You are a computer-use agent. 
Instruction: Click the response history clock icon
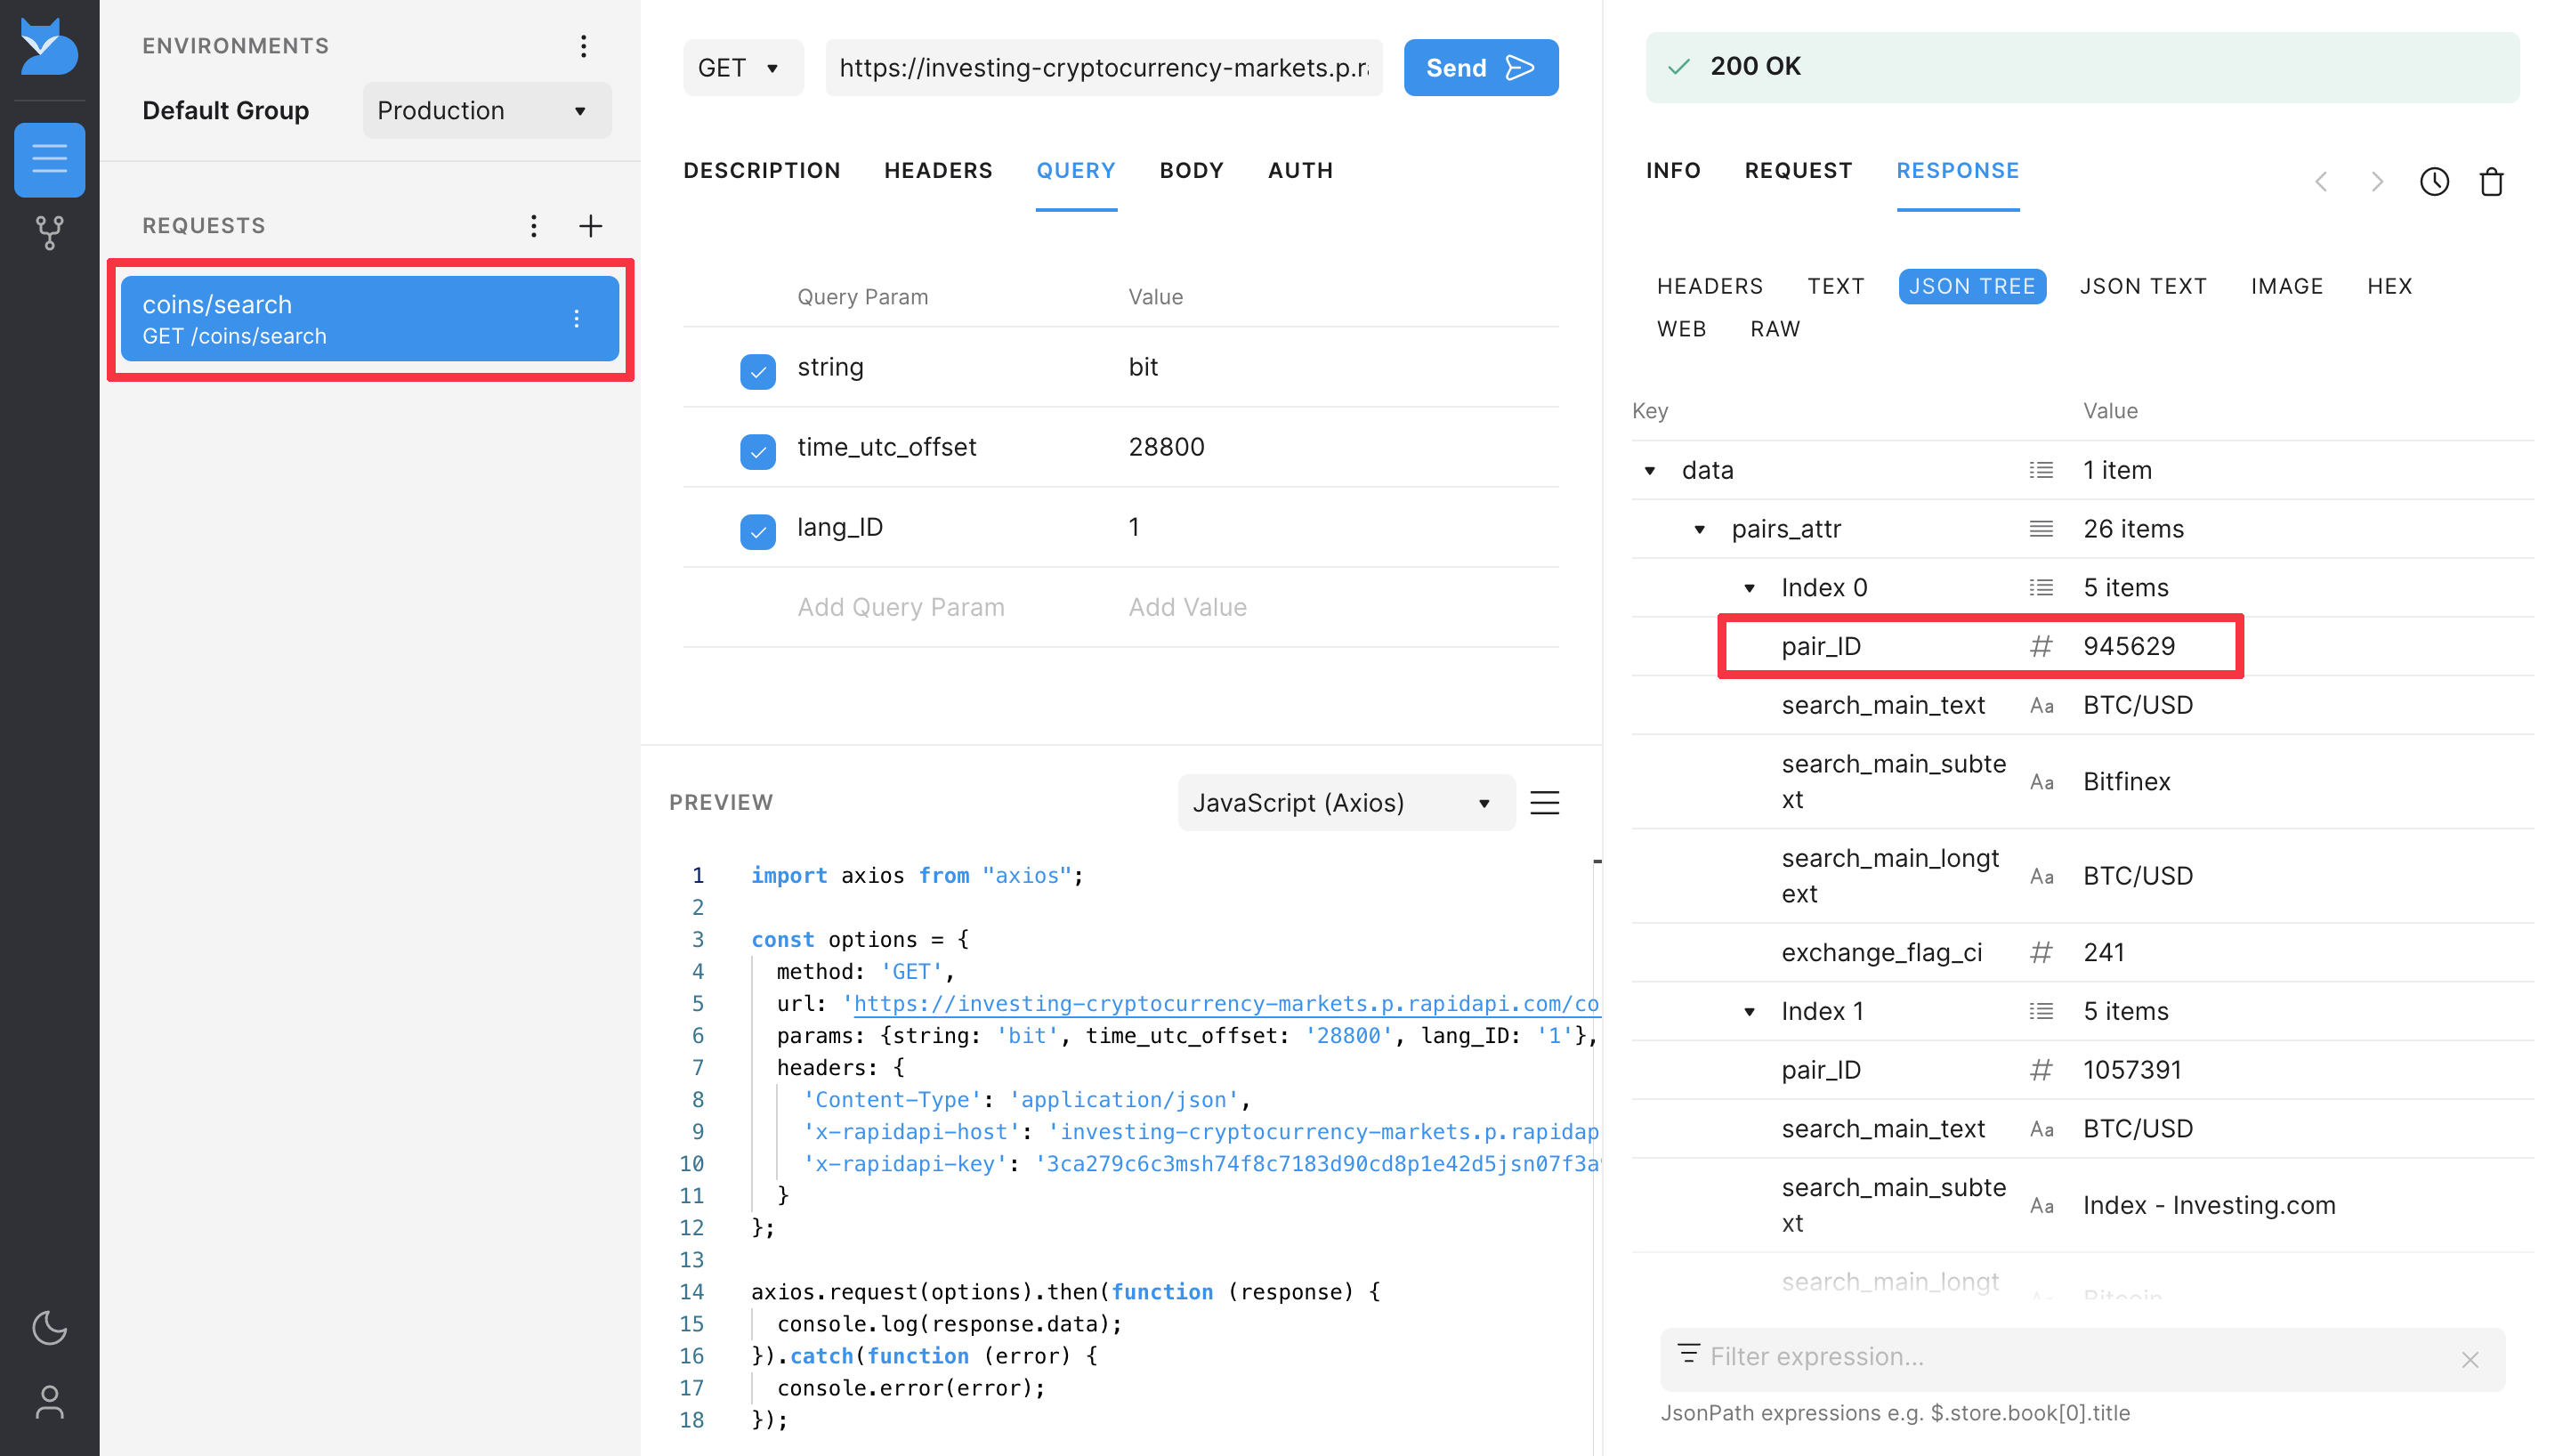point(2433,182)
